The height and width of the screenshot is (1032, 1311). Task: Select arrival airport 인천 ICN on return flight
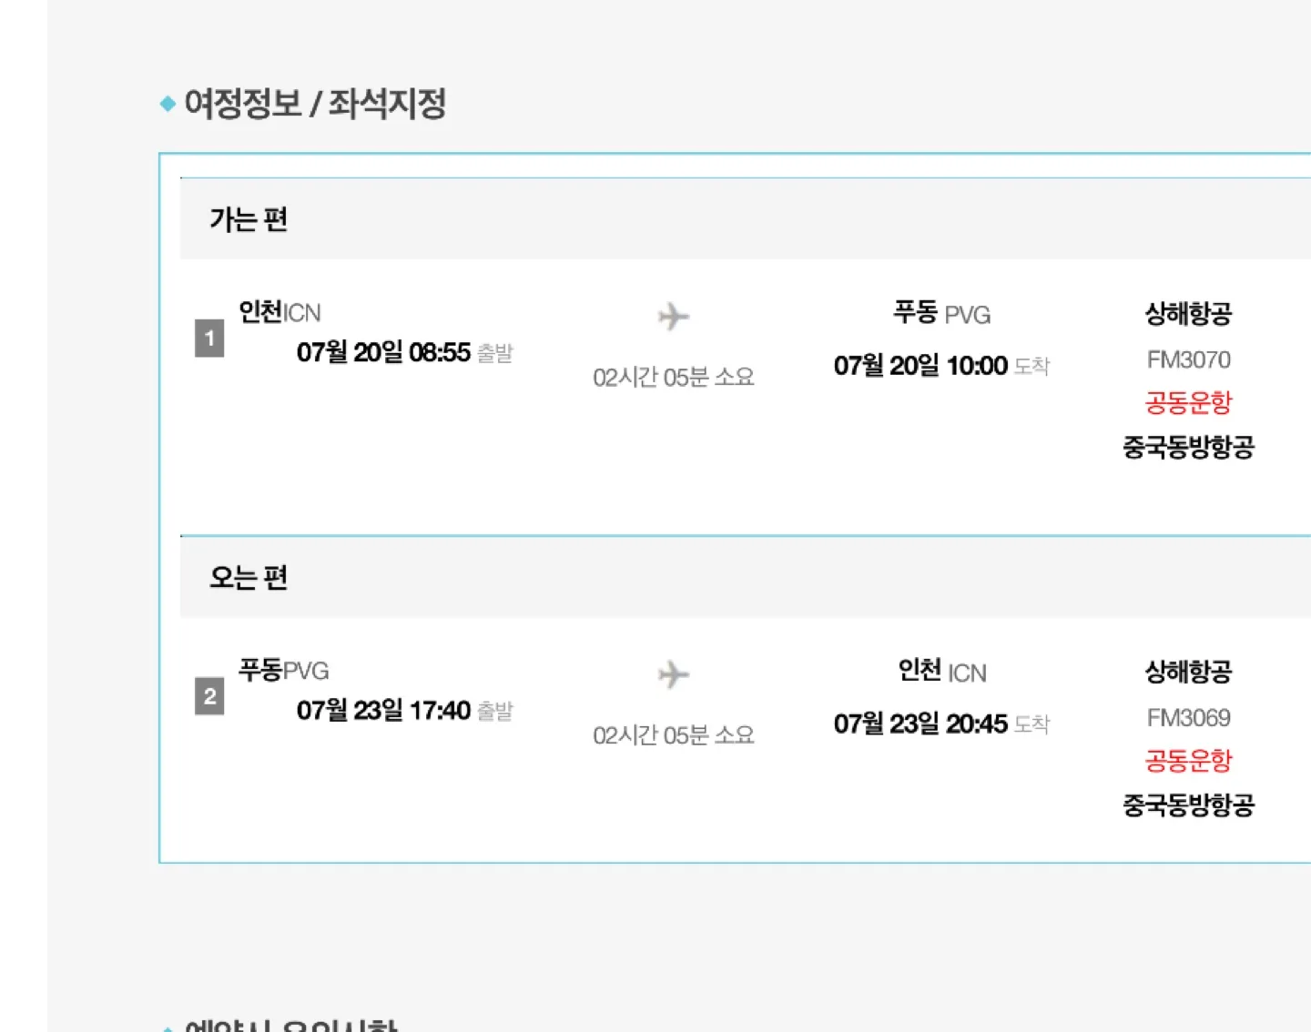[x=941, y=672]
